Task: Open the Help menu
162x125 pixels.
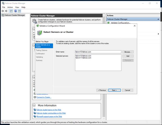Action: coord(23,7)
